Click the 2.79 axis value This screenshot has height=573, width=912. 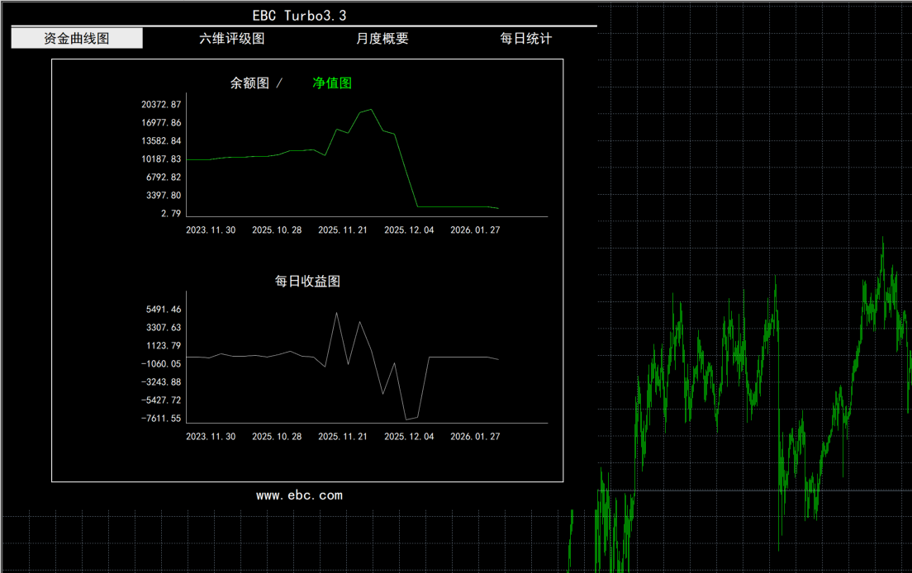point(171,213)
